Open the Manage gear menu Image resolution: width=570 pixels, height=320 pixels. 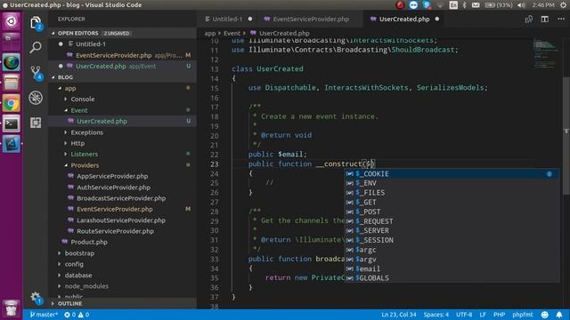pyautogui.click(x=36, y=298)
